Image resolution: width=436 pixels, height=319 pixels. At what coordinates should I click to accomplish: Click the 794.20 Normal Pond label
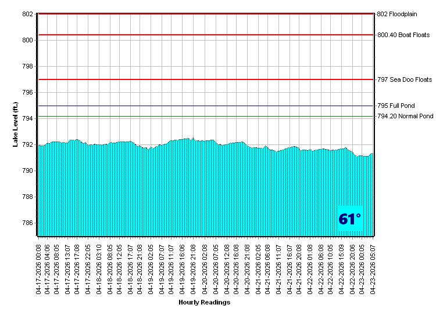click(x=405, y=117)
